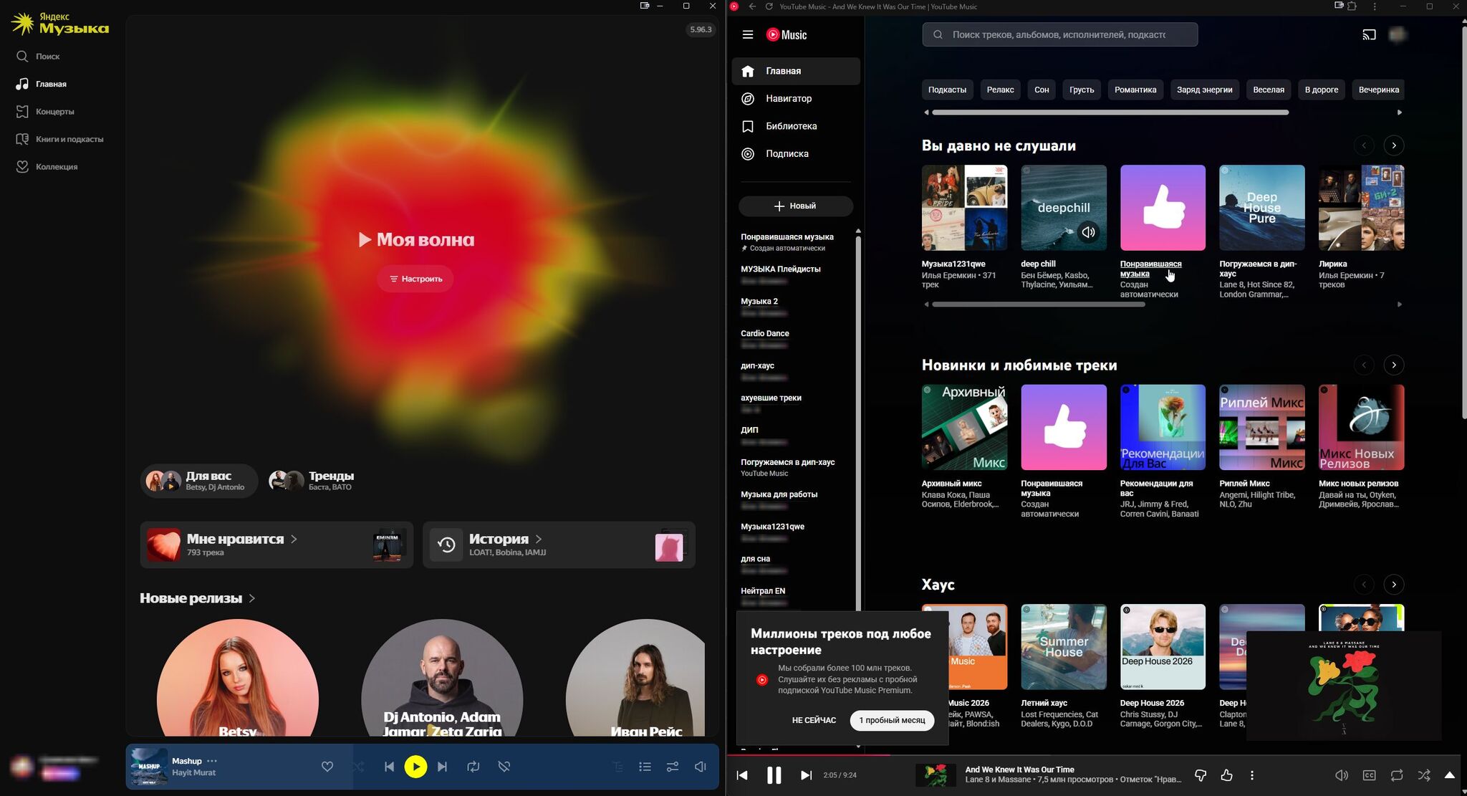
Task: Expand the Новые релизы section chevron
Action: (x=251, y=598)
